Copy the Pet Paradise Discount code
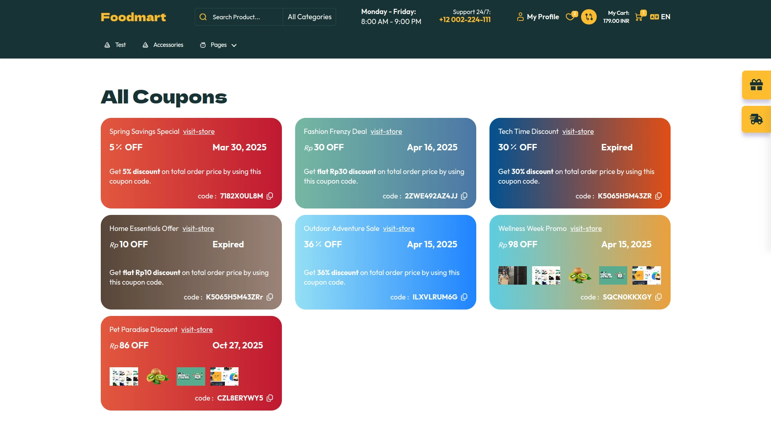The width and height of the screenshot is (771, 433). (269, 398)
